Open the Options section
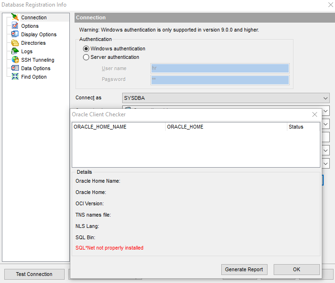This screenshot has width=335, height=283. [30, 26]
